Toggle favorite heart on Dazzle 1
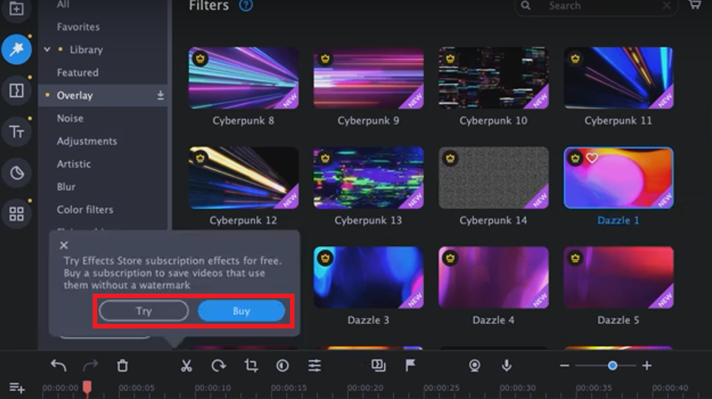The height and width of the screenshot is (399, 712). pos(591,158)
